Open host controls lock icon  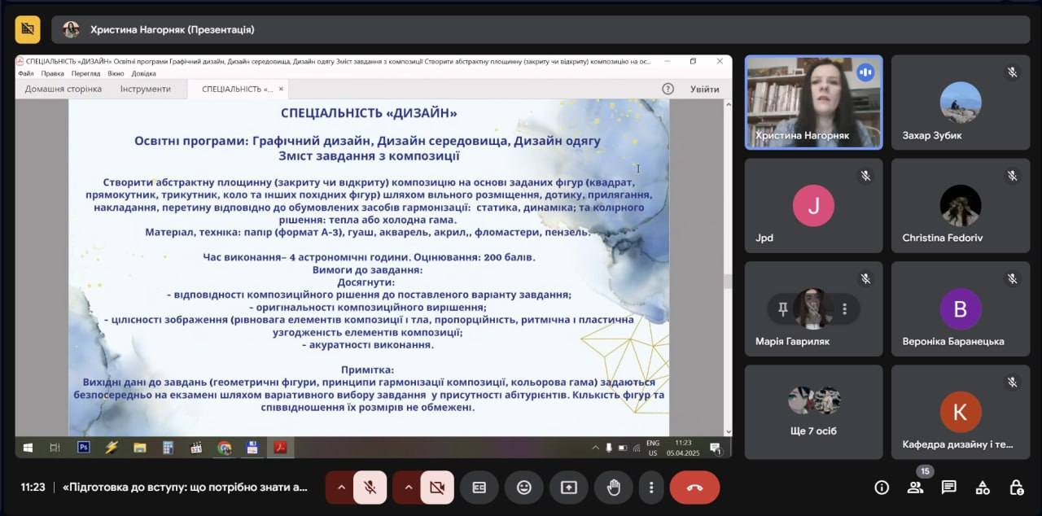coord(1016,488)
